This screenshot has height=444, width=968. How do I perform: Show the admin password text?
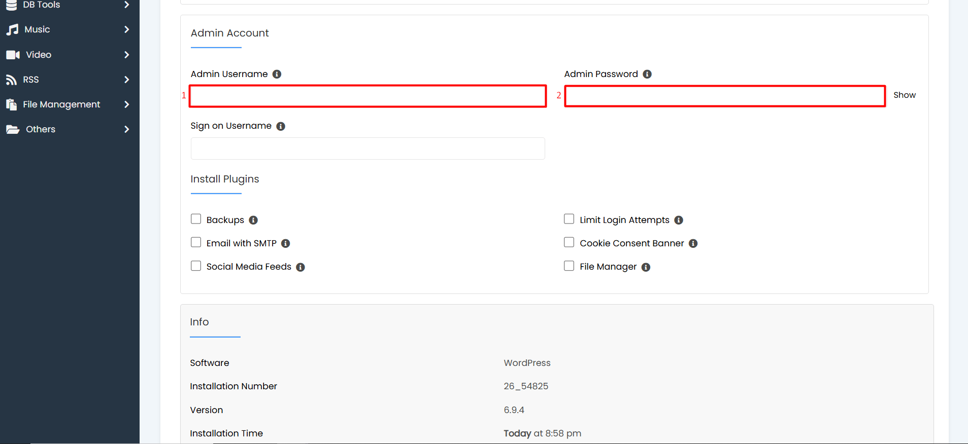[904, 95]
